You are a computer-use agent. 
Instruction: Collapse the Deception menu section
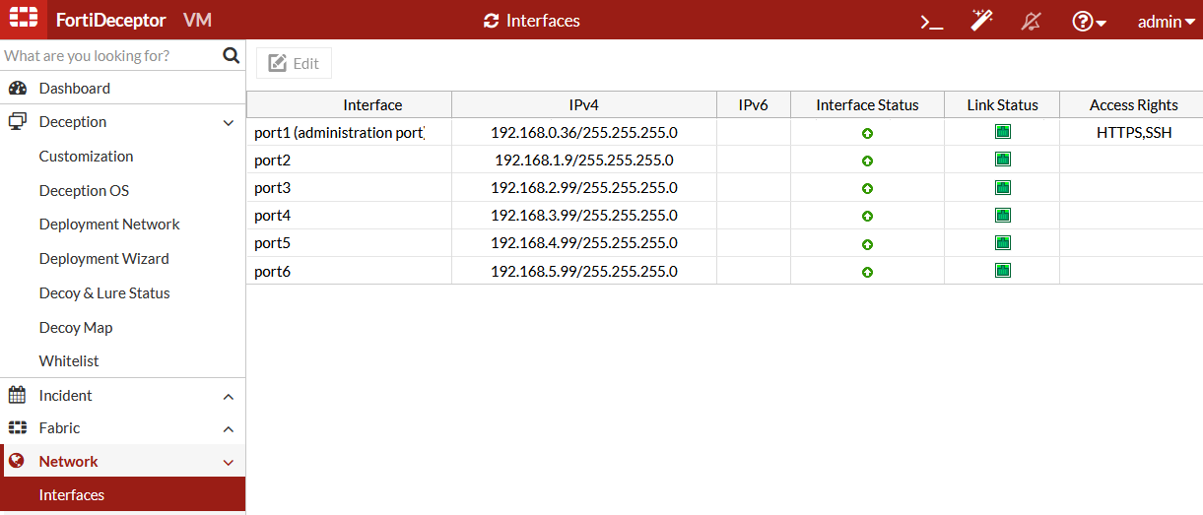point(229,123)
